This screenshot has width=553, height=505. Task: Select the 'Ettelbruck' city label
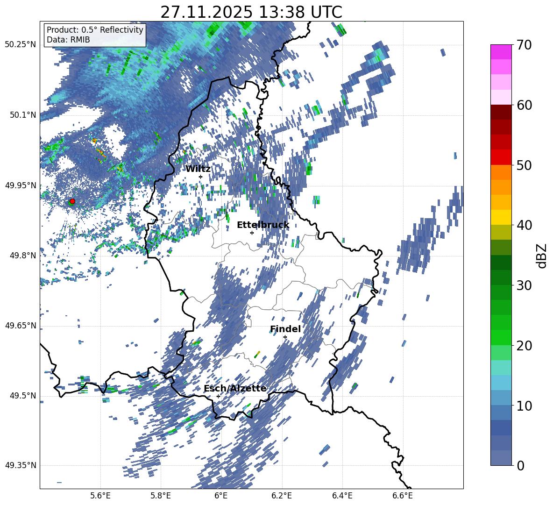coord(263,225)
